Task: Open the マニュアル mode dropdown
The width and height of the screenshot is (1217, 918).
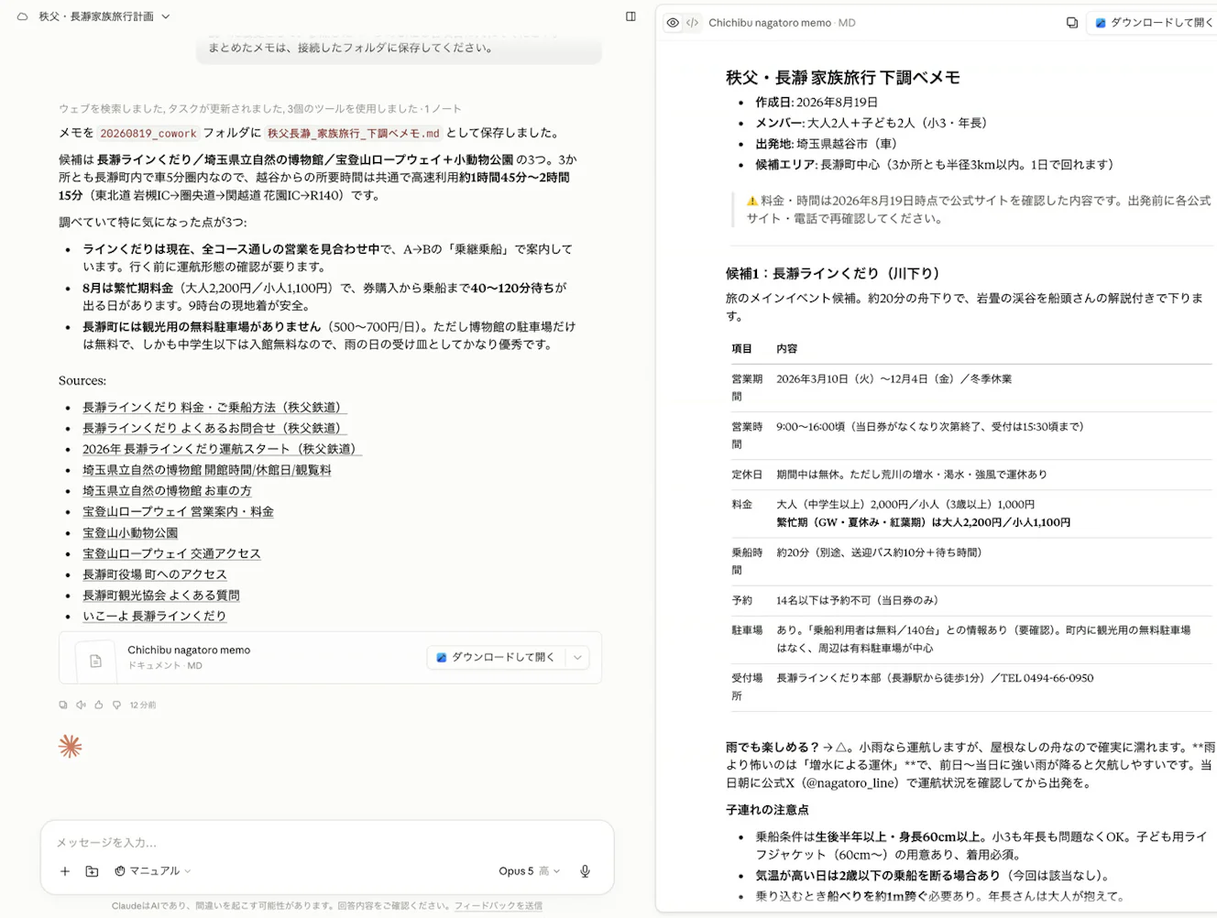Action: pyautogui.click(x=153, y=871)
